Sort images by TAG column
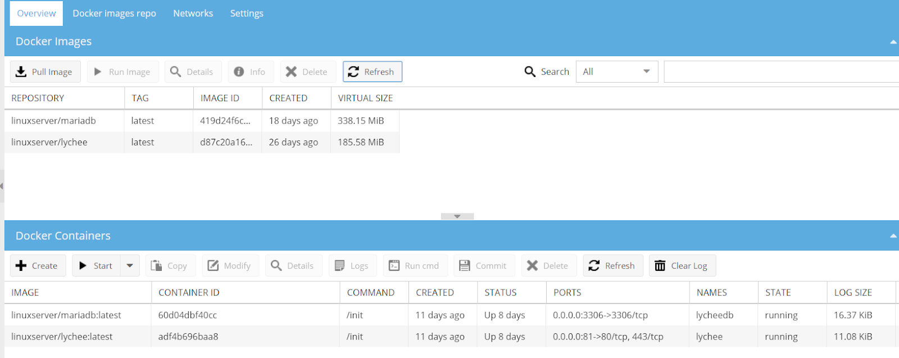 tap(159, 98)
